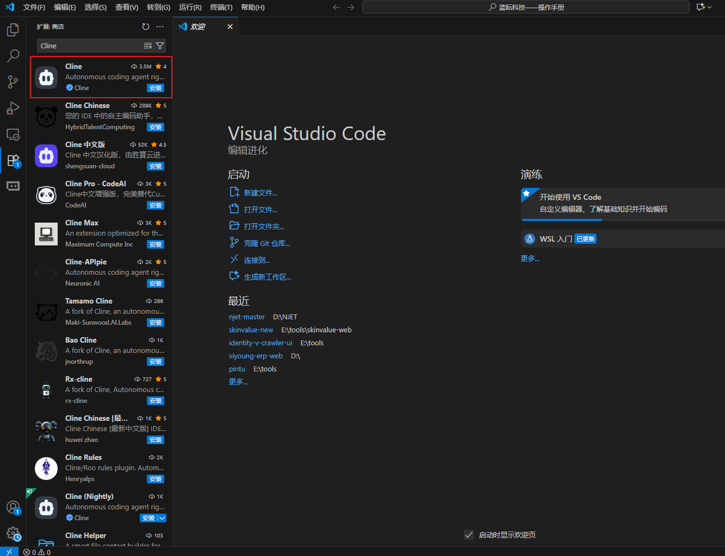Open the Source Control view
This screenshot has width=725, height=556.
click(x=13, y=82)
